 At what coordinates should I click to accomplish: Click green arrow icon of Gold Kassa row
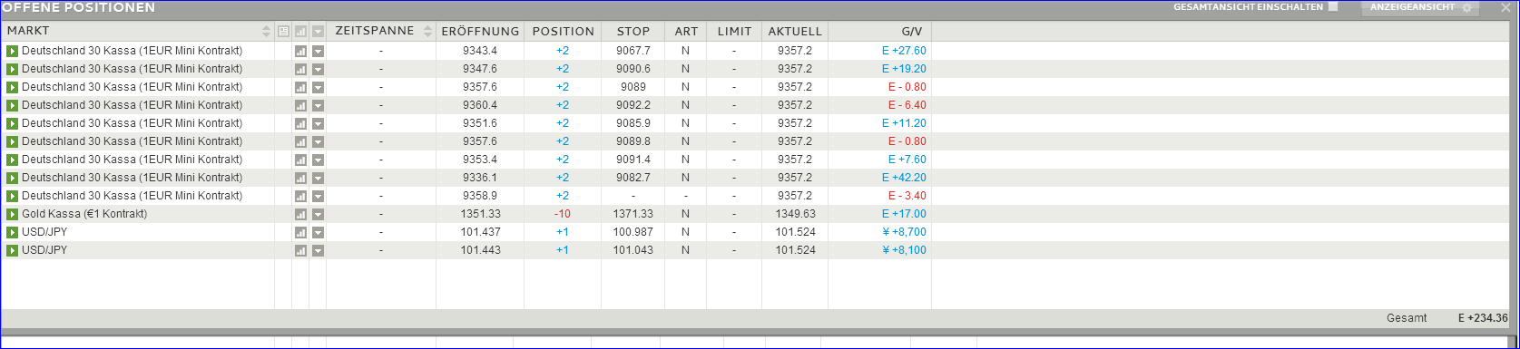pos(13,214)
